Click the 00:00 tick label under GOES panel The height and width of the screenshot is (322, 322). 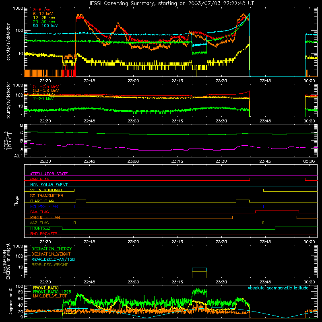[x=309, y=161]
